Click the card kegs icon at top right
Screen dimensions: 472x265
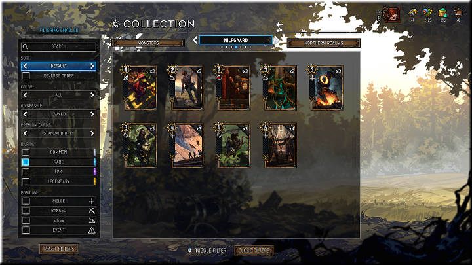pos(458,12)
